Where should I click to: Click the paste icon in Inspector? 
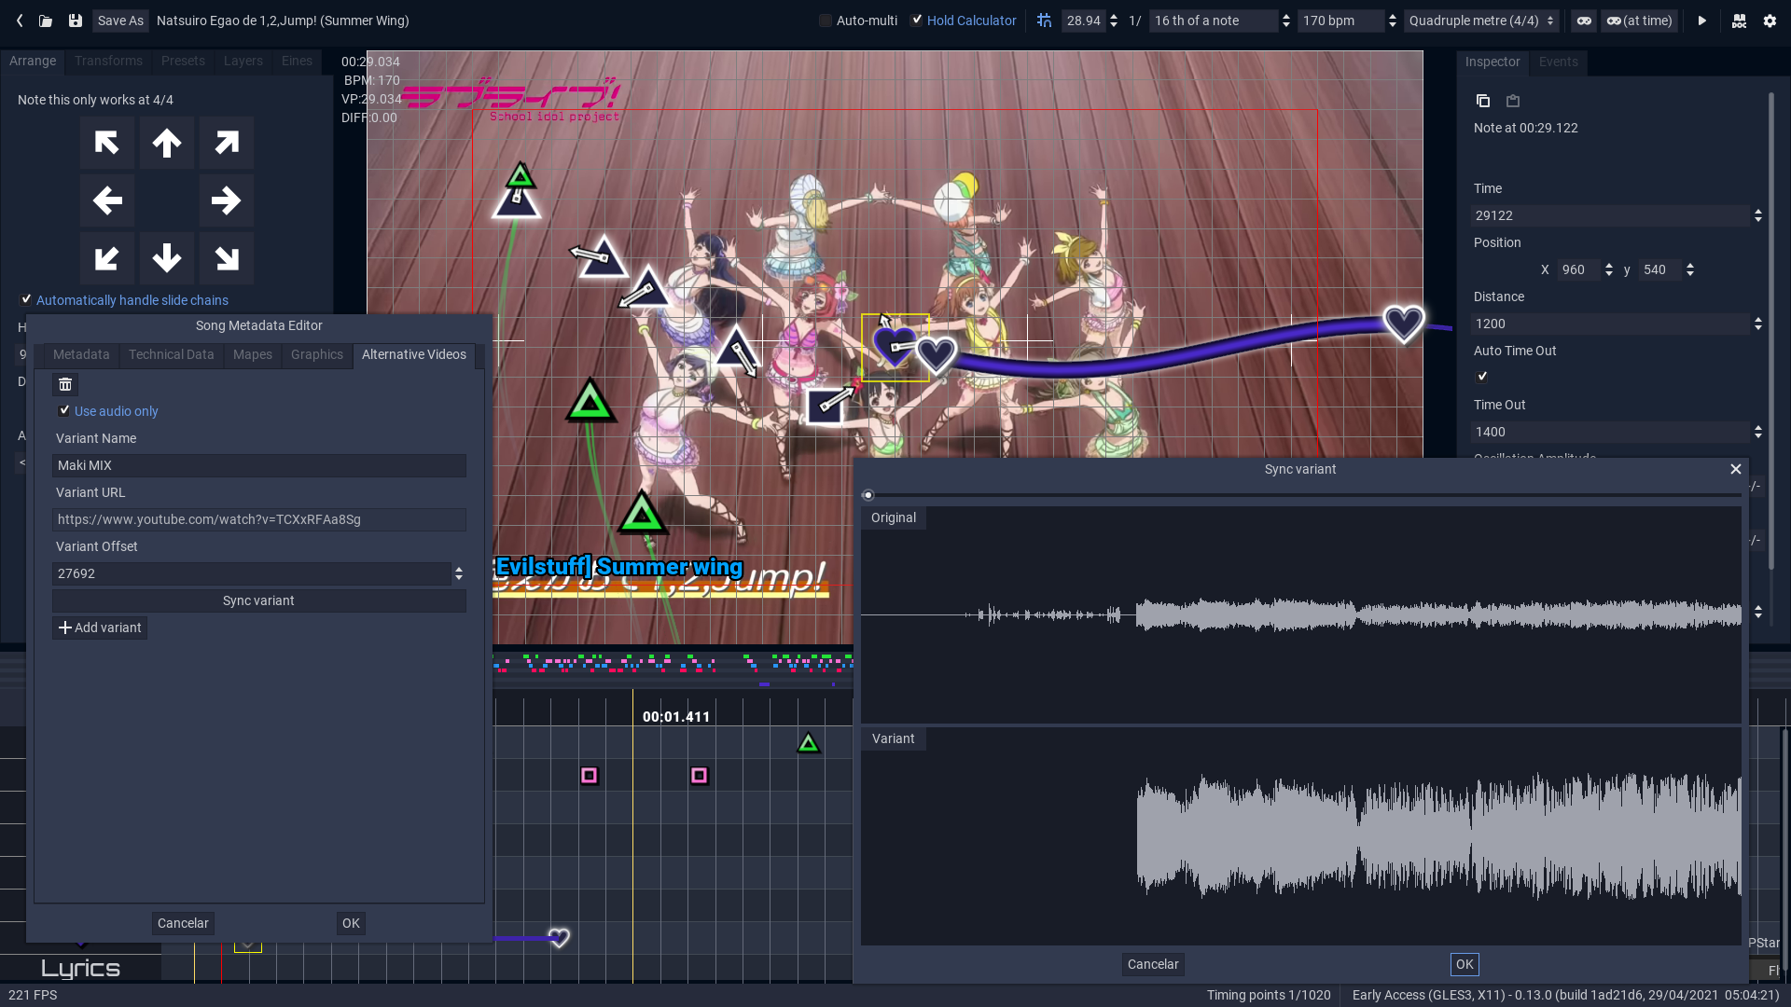1513,101
